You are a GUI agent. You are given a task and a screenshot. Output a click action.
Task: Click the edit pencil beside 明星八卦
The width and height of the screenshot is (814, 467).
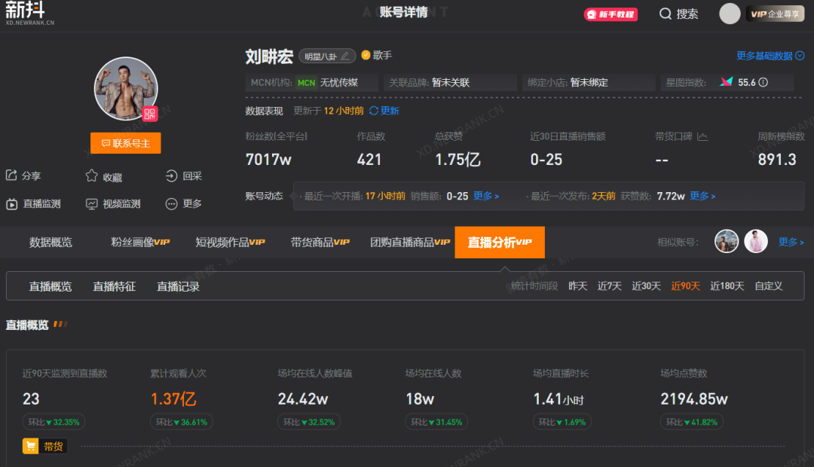344,56
